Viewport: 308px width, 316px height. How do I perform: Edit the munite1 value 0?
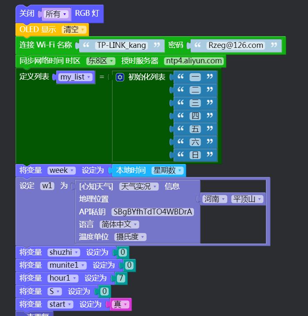click(x=129, y=265)
